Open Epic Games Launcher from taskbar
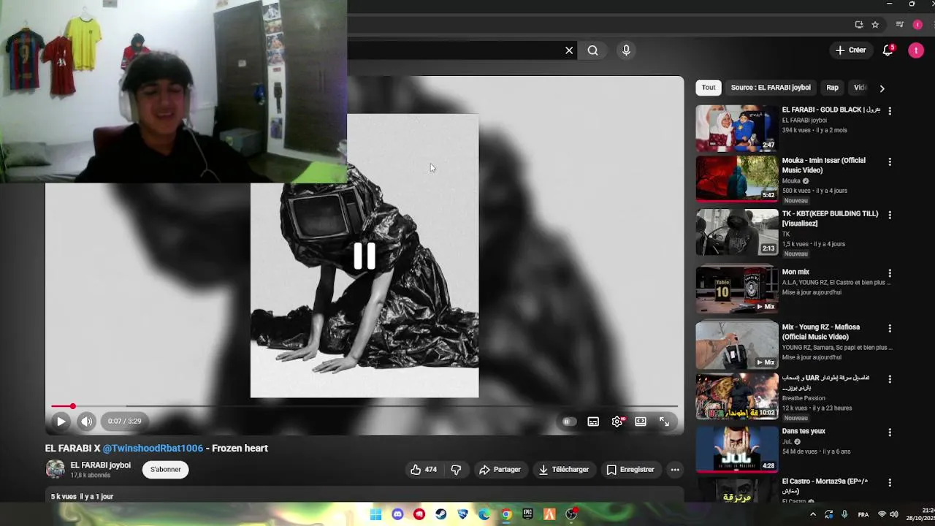This screenshot has height=526, width=935. click(x=527, y=514)
